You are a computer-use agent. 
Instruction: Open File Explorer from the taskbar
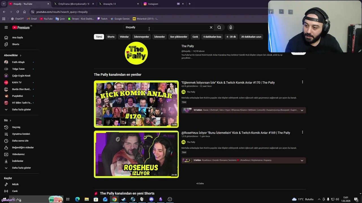coord(87,199)
